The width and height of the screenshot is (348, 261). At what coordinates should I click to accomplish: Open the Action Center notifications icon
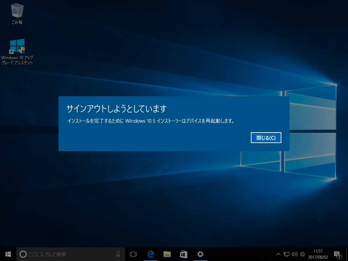[x=337, y=255]
